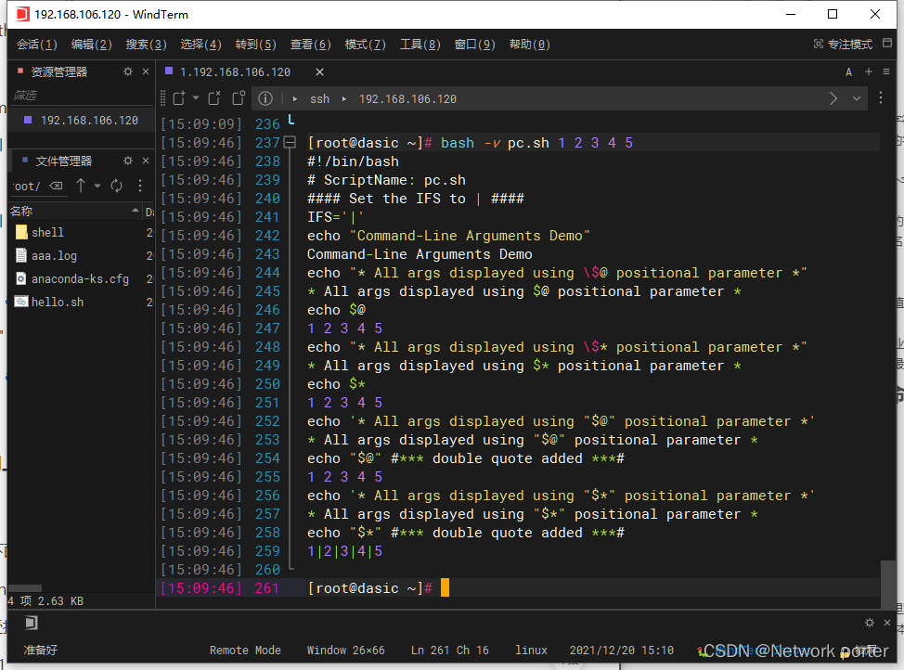The image size is (904, 670).
Task: Toggle focus mode (专注模式)
Action: [843, 45]
